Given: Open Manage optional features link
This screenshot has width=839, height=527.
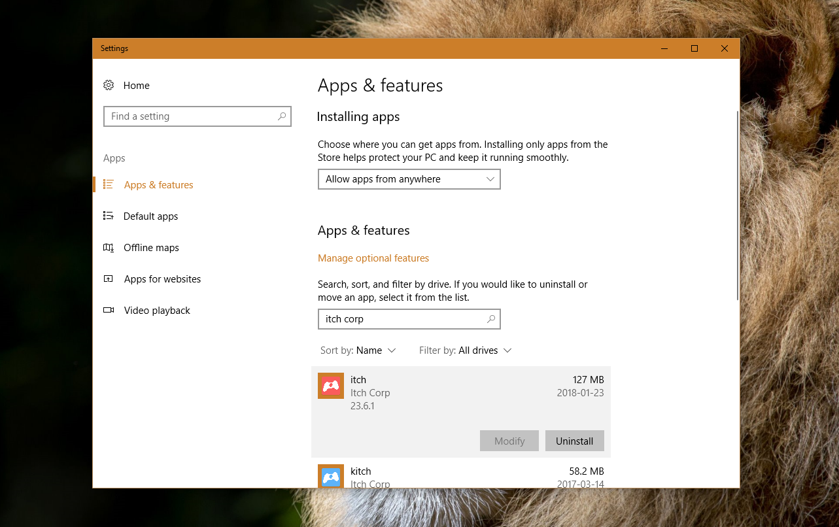Looking at the screenshot, I should (x=373, y=258).
